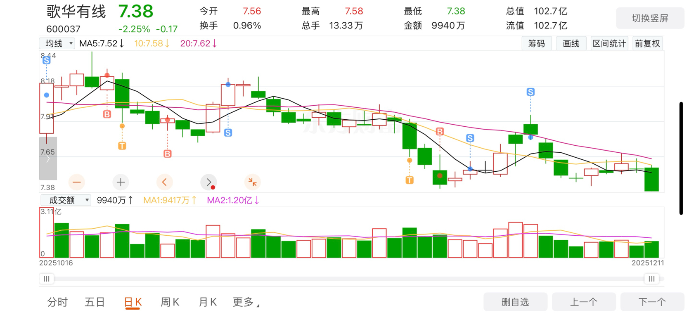
Task: Open the 均线 indicator dropdown
Action: click(x=57, y=43)
